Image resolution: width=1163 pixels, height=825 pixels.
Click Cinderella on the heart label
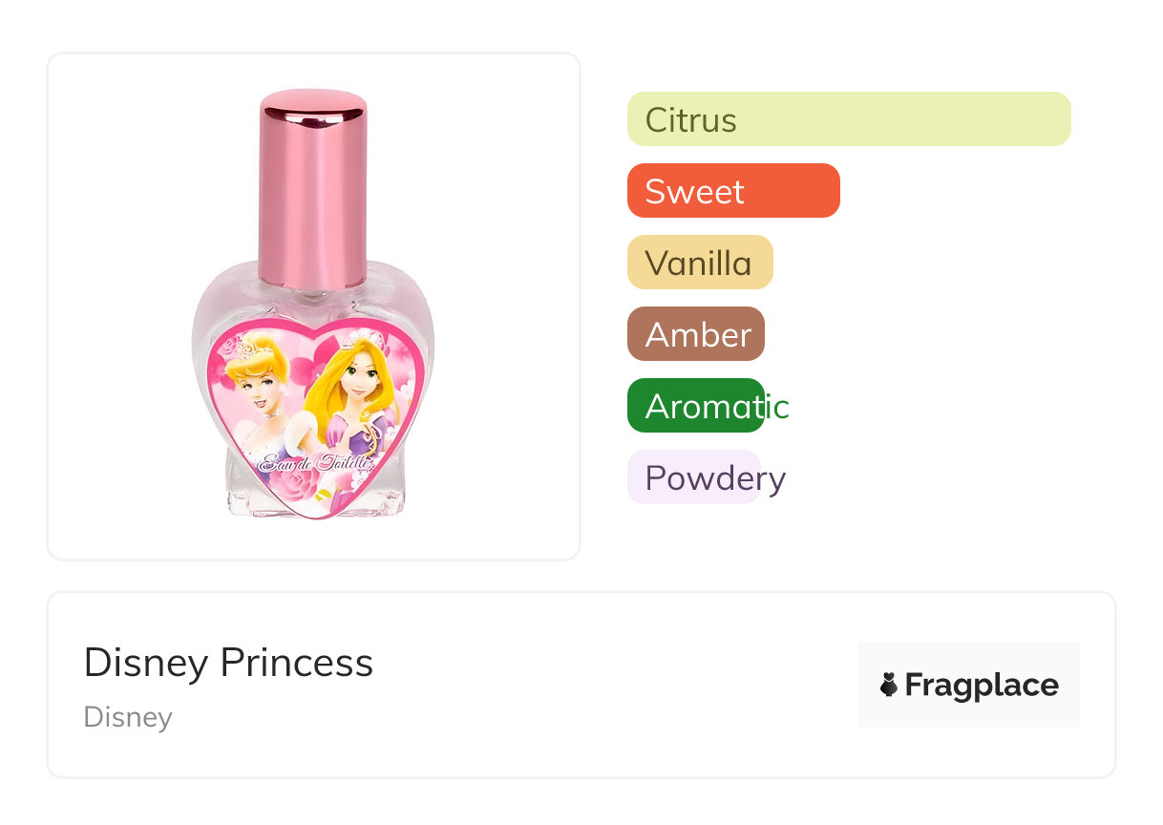256,391
